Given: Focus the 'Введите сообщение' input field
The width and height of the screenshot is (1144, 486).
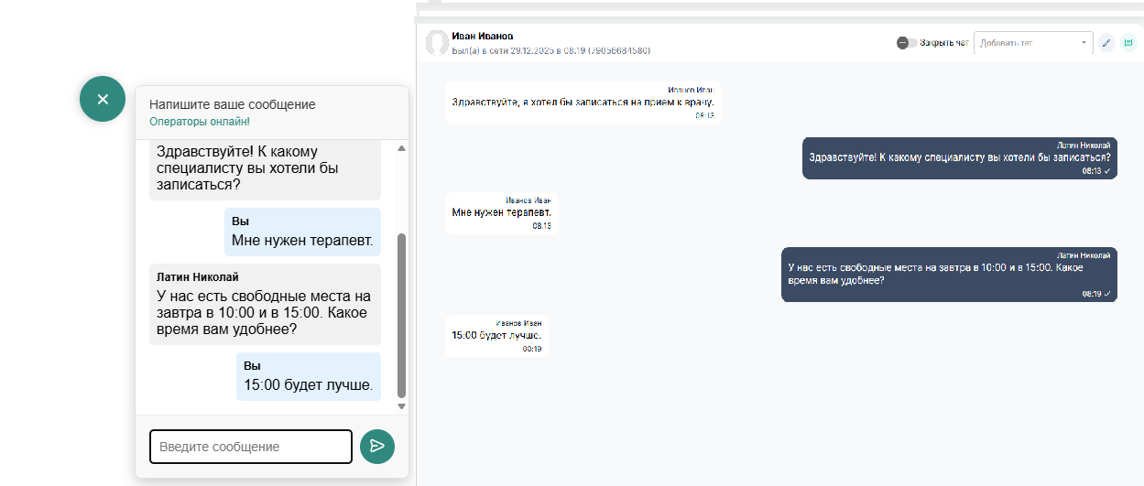Looking at the screenshot, I should click(250, 447).
